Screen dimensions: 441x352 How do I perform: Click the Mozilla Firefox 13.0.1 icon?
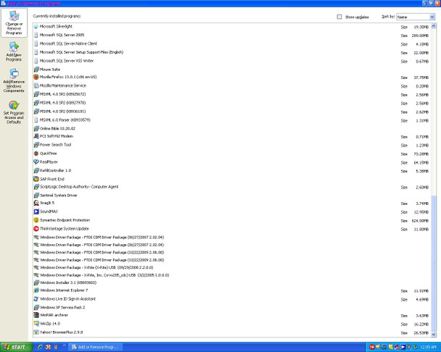pos(36,77)
